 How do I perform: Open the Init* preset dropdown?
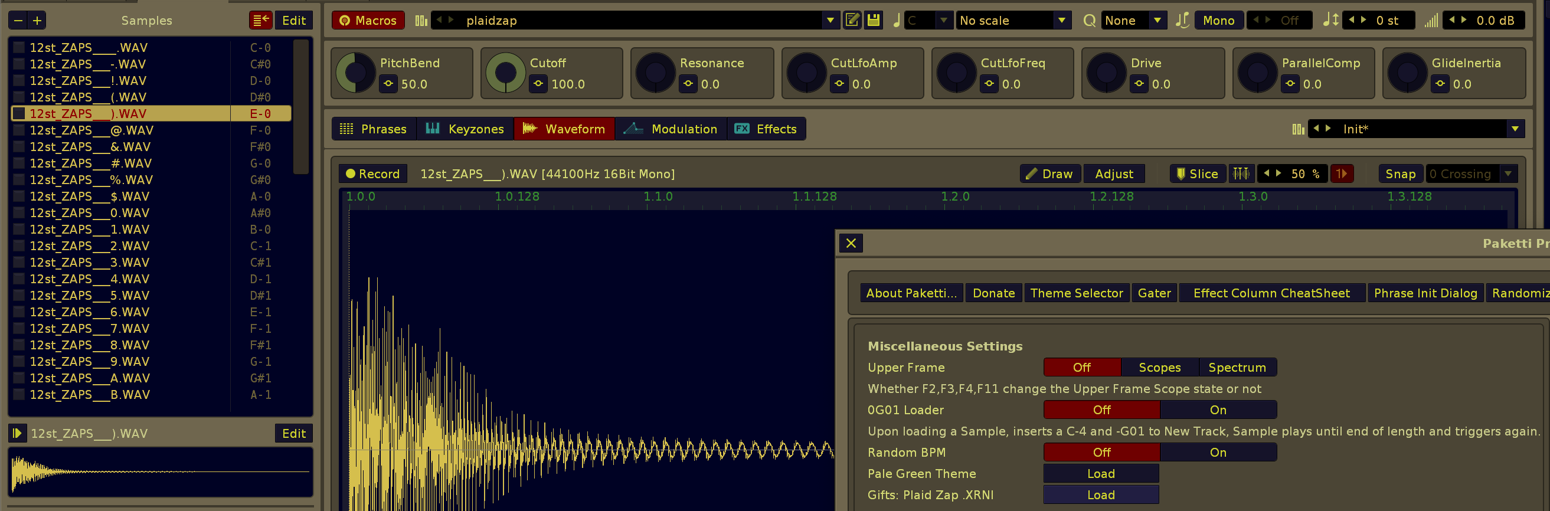point(1515,129)
